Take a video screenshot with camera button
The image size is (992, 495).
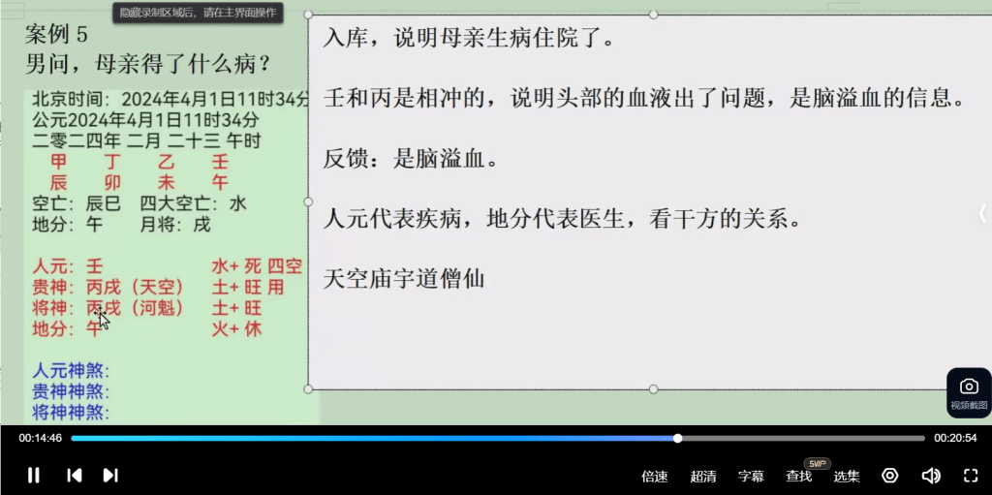pyautogui.click(x=968, y=391)
